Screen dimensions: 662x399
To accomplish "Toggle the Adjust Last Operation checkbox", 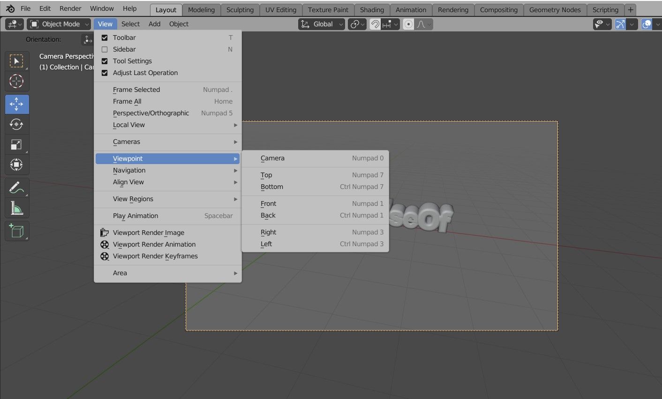I will [x=105, y=73].
